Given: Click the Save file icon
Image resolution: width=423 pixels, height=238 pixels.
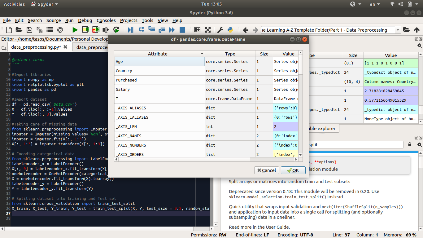Looking at the screenshot, I should [29, 30].
